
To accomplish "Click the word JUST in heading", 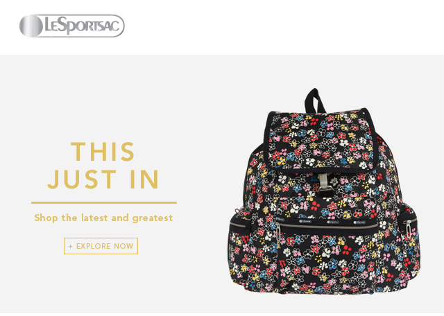I will [x=82, y=179].
